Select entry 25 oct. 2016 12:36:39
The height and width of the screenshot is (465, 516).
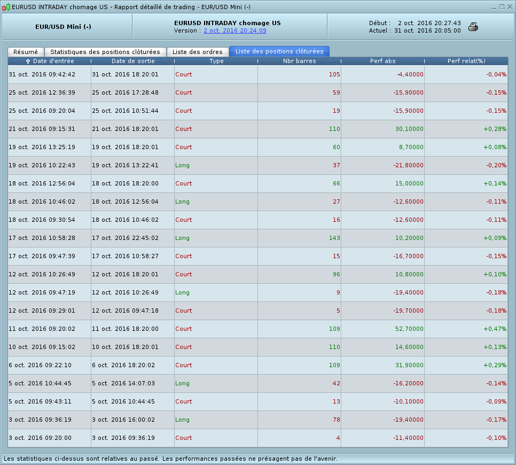coord(42,92)
